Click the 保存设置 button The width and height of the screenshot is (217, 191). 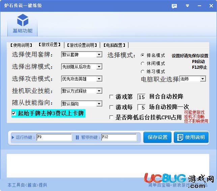(157, 137)
